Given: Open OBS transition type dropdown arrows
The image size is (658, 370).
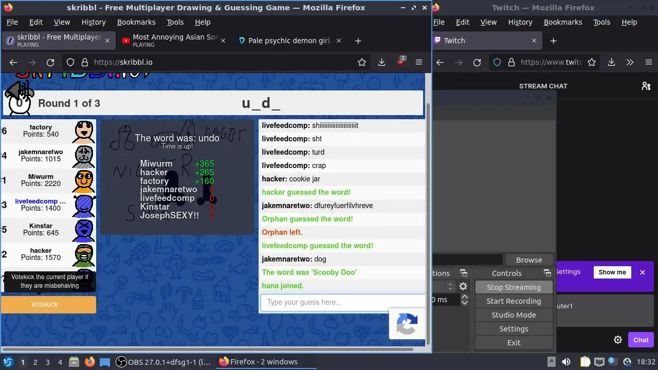Looking at the screenshot, I should point(450,287).
